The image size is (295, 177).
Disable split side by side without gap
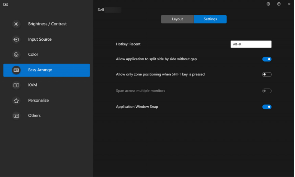pos(267,59)
